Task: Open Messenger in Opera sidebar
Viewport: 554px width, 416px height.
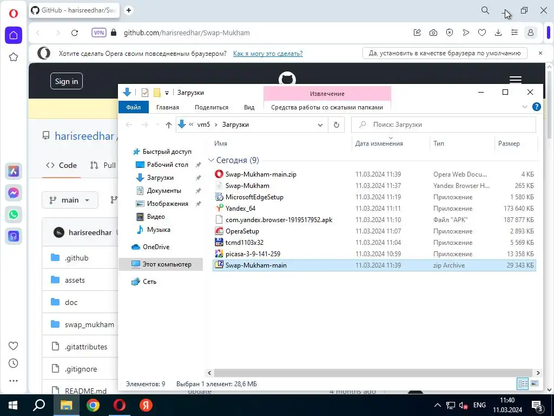Action: [14, 193]
